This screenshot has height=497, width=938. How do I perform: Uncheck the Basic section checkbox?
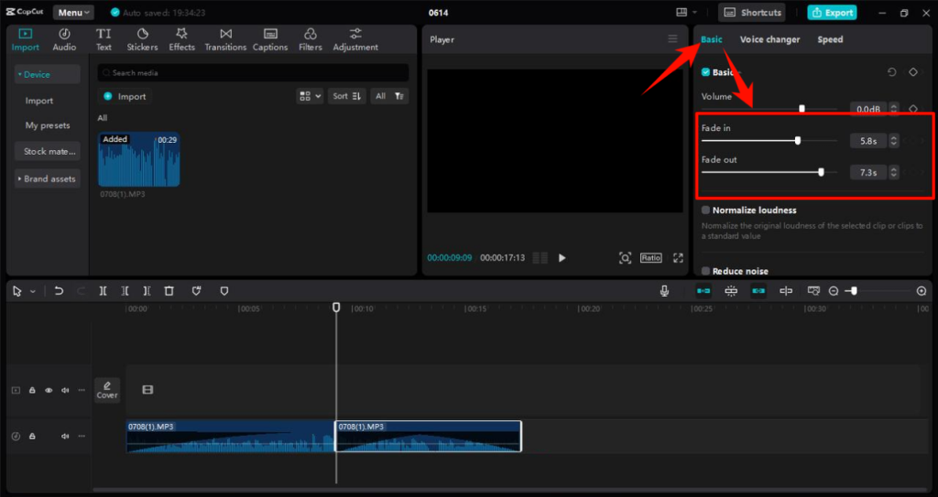705,72
